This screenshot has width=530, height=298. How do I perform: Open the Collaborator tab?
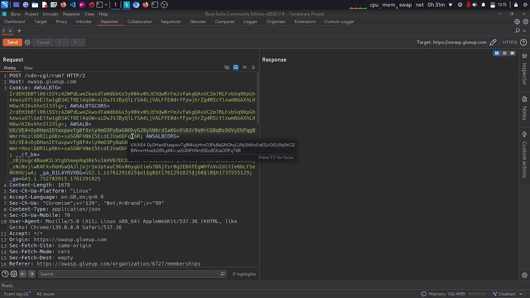(140, 22)
